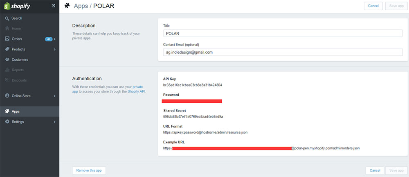The height and width of the screenshot is (177, 409).
Task: Click the top Cancel button
Action: [x=373, y=6]
